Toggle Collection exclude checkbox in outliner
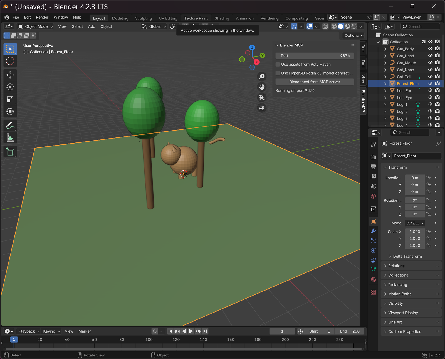 424,42
